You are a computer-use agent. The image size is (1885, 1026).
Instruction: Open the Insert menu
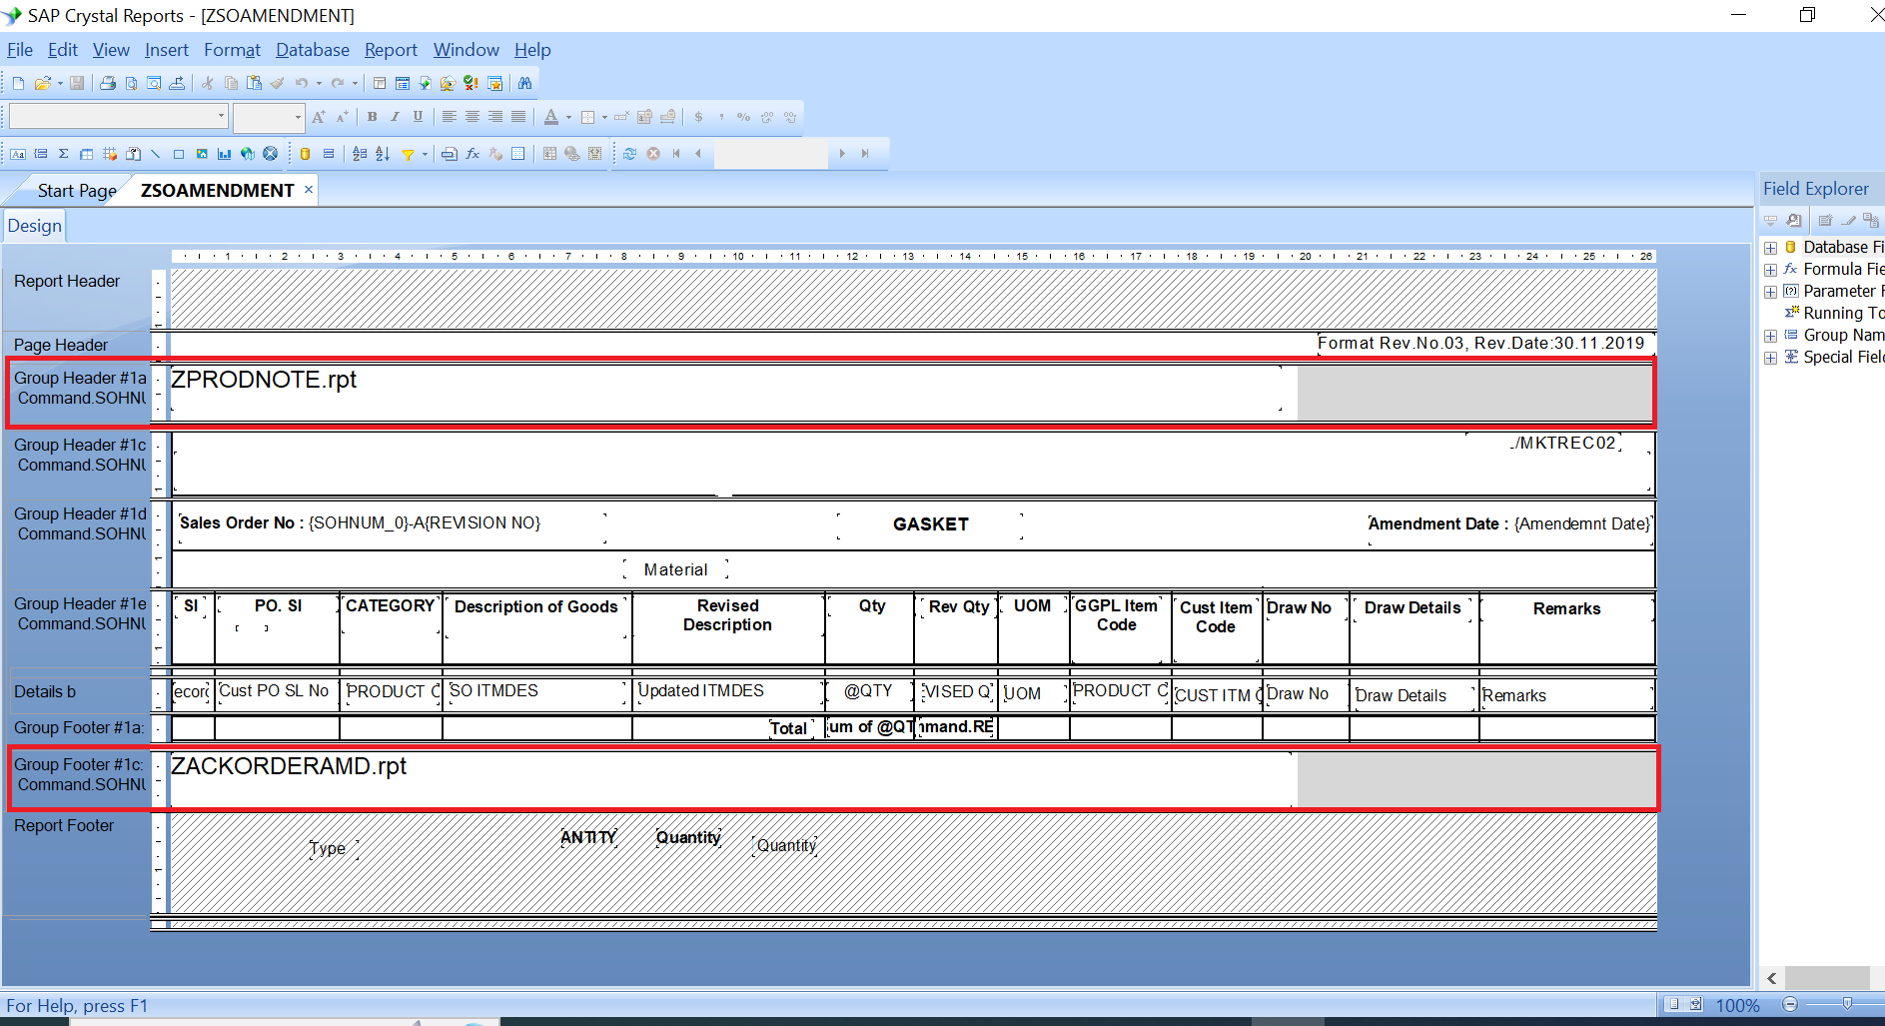[x=166, y=50]
